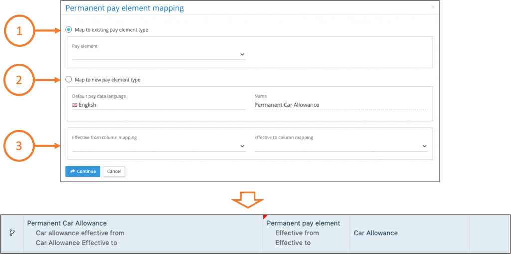511x254 pixels.
Task: Click the UK flag icon beside English
Action: tap(75, 105)
